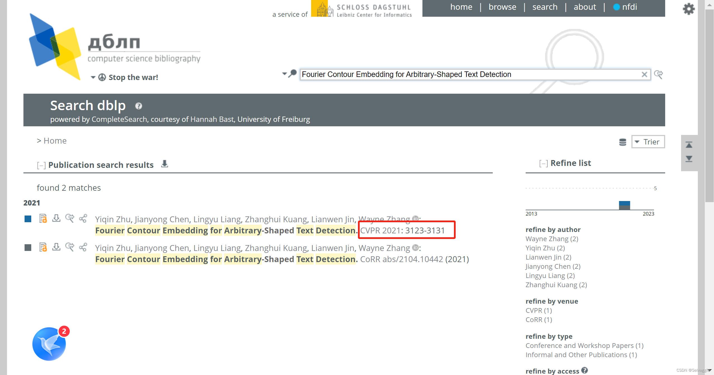Expand the Stop the war! dropdown
714x375 pixels.
point(93,78)
